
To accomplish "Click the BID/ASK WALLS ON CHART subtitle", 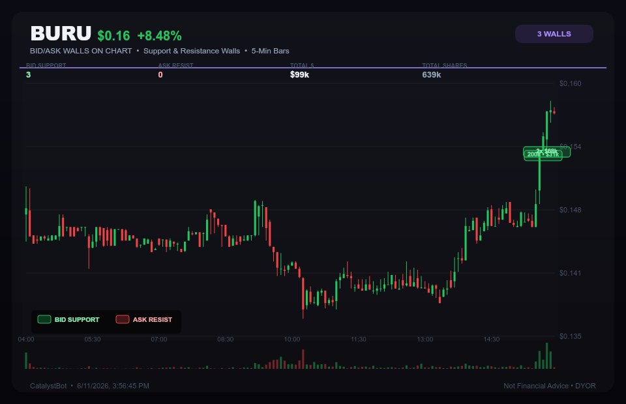I will tap(81, 51).
